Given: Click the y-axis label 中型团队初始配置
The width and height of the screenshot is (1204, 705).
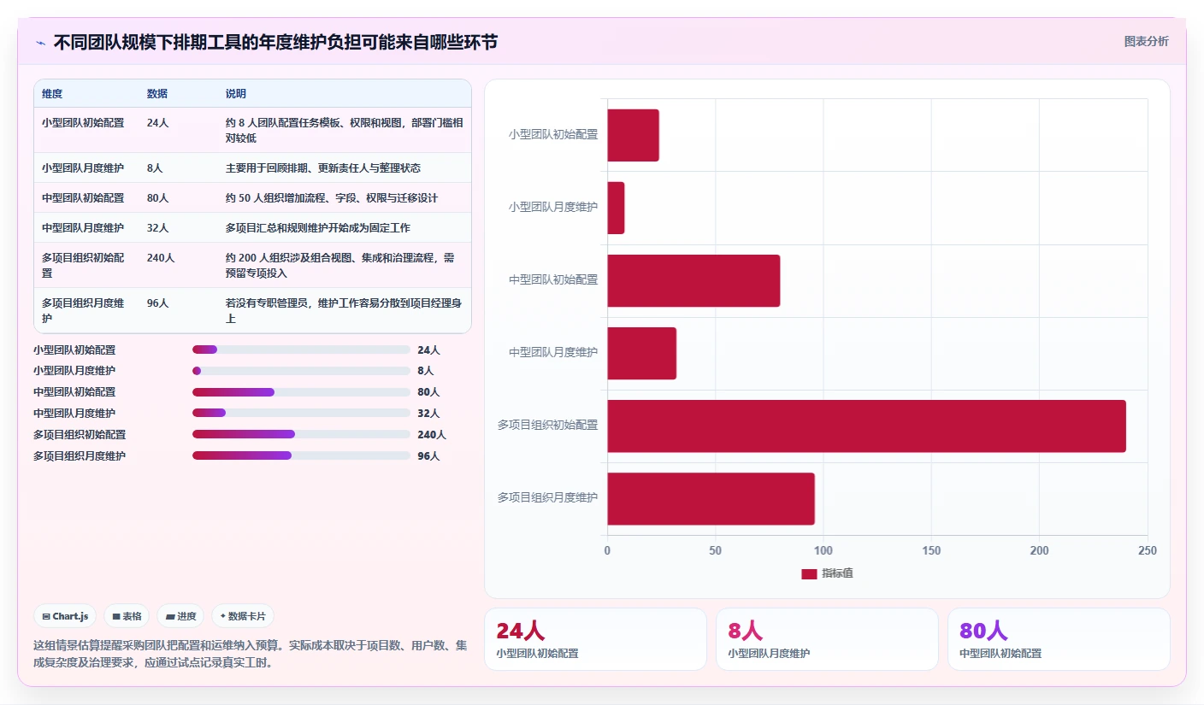Looking at the screenshot, I should point(553,279).
